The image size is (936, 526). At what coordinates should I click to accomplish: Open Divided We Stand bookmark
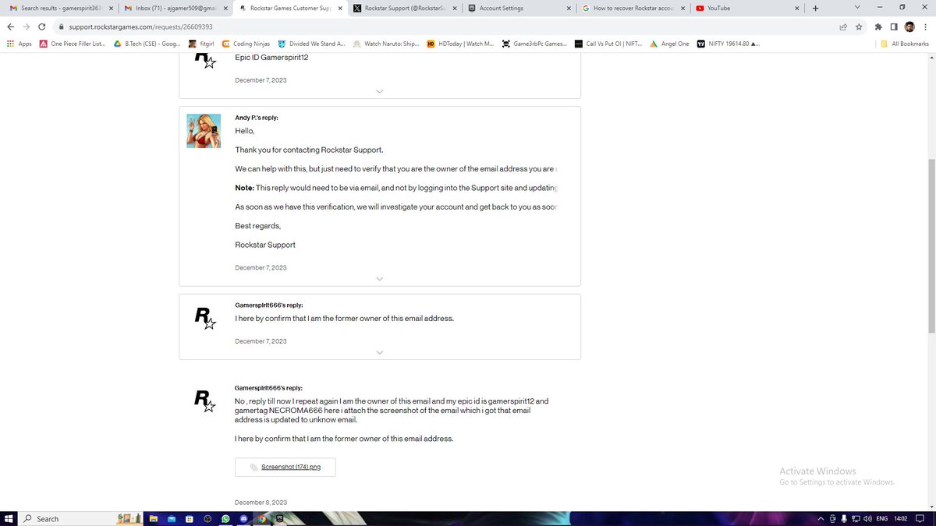tap(312, 44)
